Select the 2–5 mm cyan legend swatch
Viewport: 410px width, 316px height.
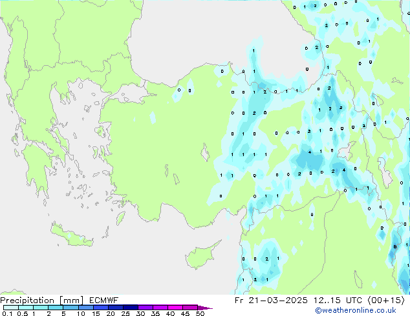coord(56,308)
